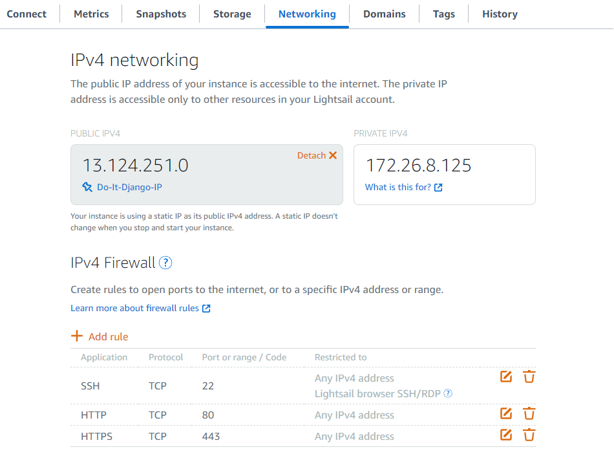Image resolution: width=614 pixels, height=458 pixels.
Task: Click the IPv4 Firewall heading
Action: [112, 263]
